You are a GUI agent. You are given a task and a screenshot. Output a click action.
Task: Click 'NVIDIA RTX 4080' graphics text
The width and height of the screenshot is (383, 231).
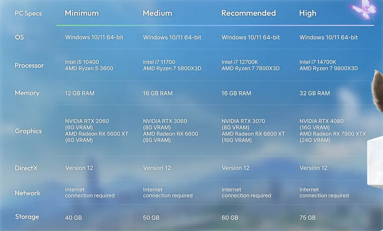[321, 121]
